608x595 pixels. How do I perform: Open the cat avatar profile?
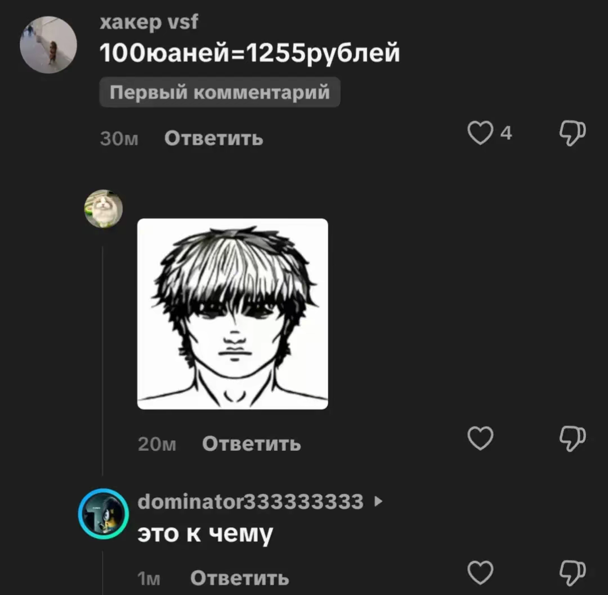[x=104, y=208]
